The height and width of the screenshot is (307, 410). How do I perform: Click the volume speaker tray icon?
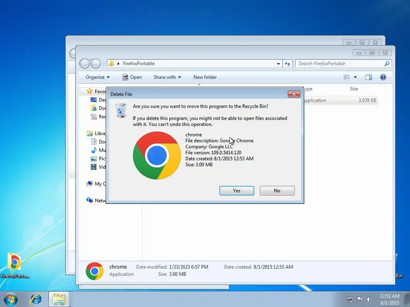coord(370,299)
